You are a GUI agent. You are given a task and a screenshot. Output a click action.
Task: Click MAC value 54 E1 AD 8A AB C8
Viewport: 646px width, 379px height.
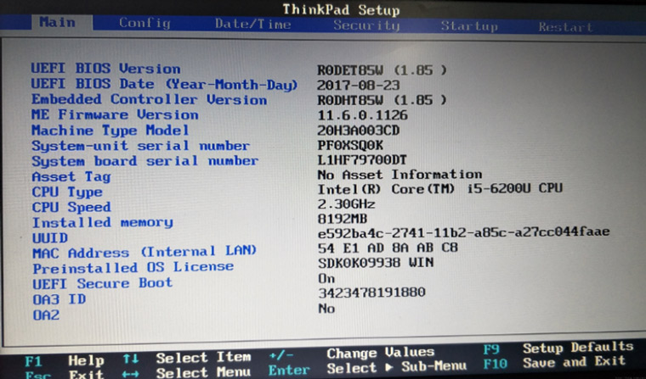[x=388, y=248]
